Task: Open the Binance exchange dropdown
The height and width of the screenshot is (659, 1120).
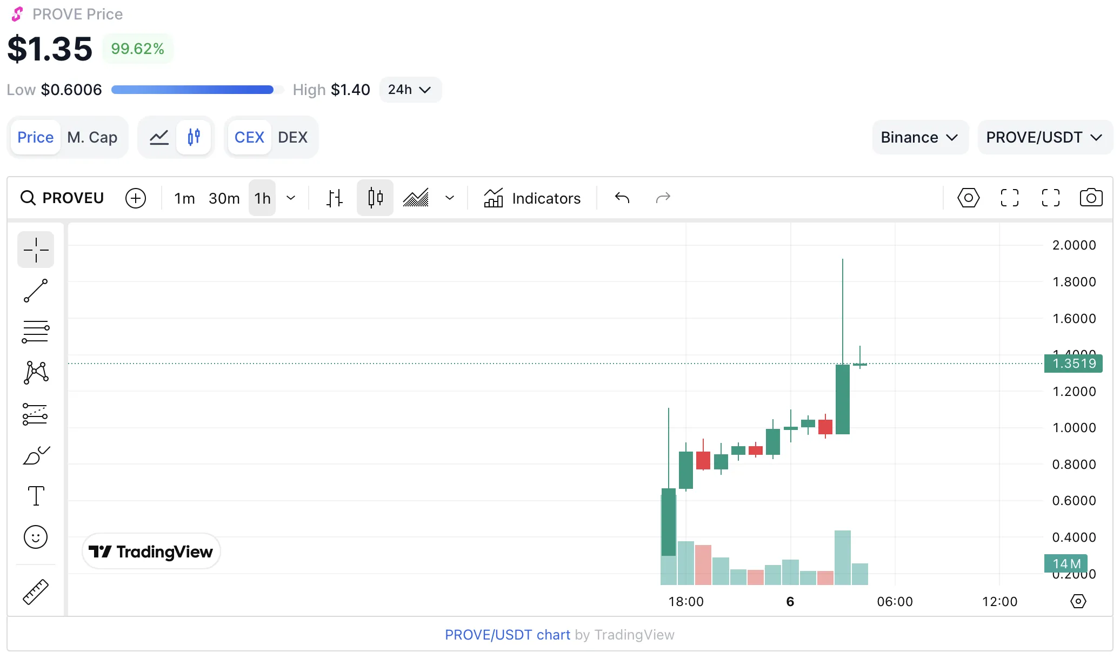Action: (920, 137)
